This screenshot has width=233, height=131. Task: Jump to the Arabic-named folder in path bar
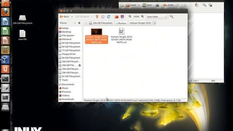pyautogui.click(x=121, y=23)
